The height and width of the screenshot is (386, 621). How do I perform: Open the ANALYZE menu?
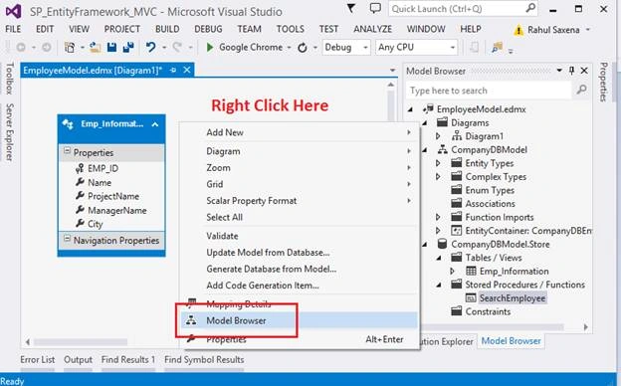(x=372, y=29)
